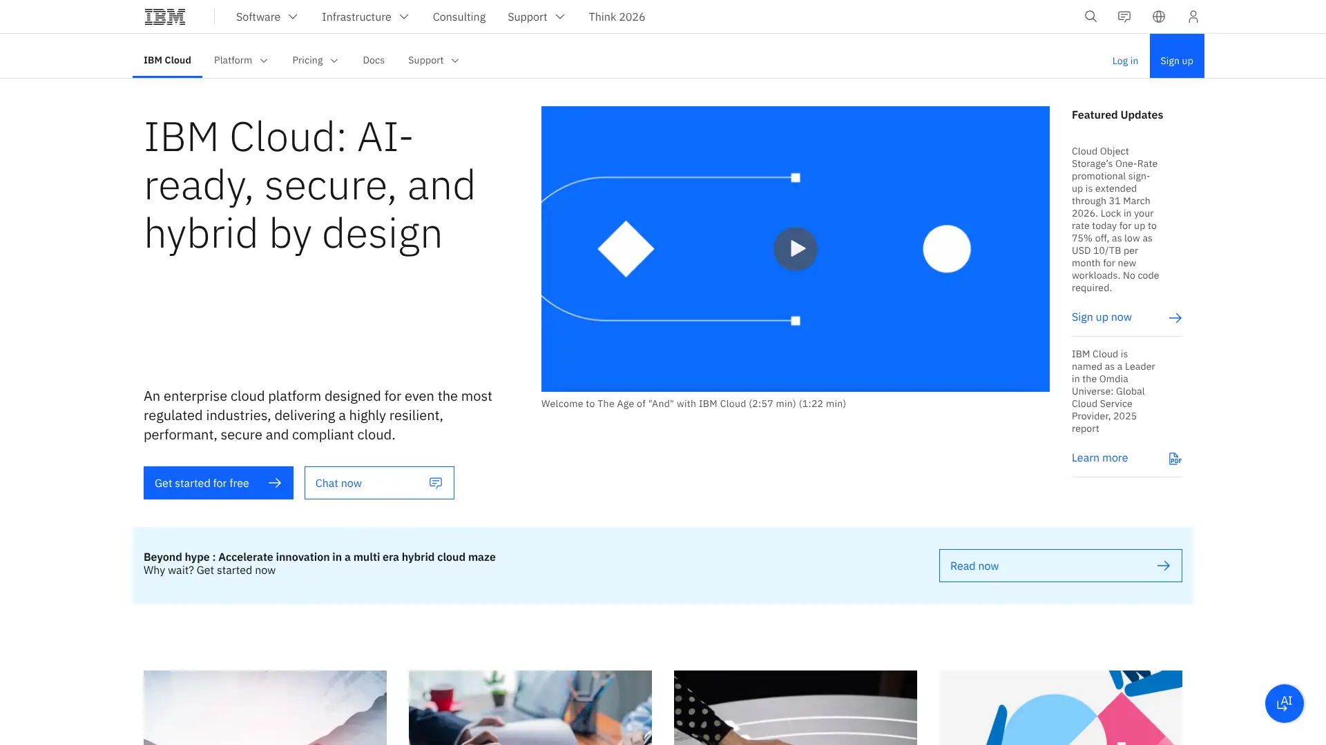The height and width of the screenshot is (745, 1326).
Task: Click the chat icon in Chat now button
Action: 436,483
